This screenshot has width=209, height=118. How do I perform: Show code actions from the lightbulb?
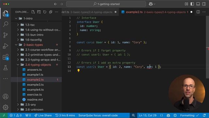pyautogui.click(x=78, y=70)
